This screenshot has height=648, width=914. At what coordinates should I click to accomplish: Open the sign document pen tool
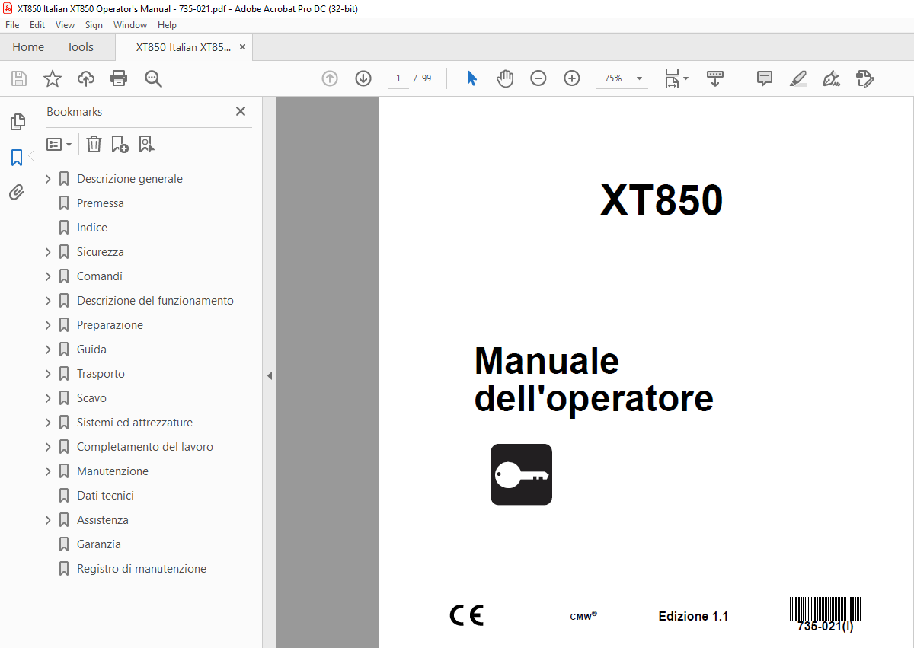[831, 78]
